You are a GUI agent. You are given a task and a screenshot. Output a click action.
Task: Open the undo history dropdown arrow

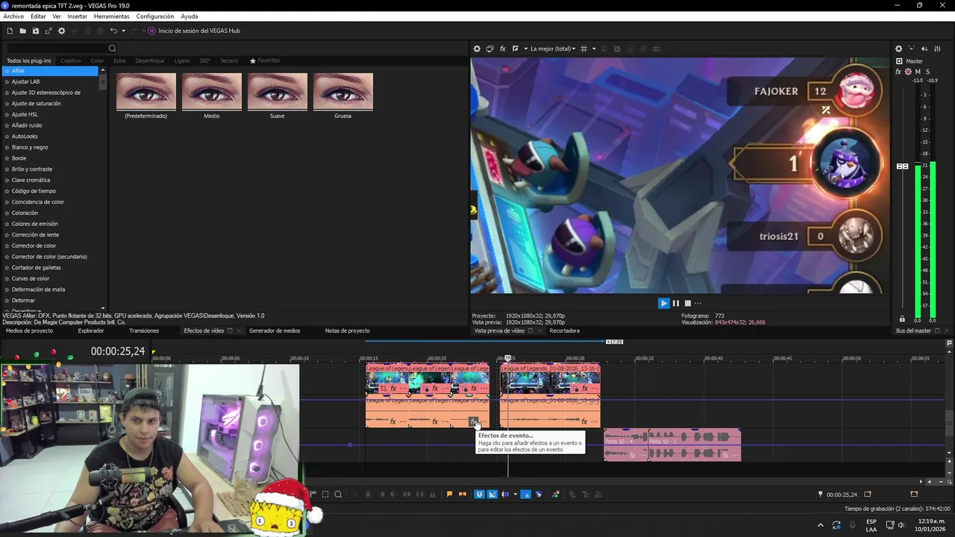coord(123,31)
